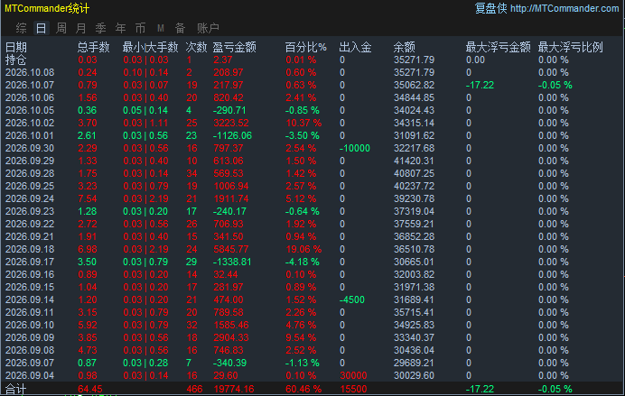This screenshot has width=625, height=396.
Task: Click the 10.37 % percentage cell
Action: pyautogui.click(x=303, y=123)
